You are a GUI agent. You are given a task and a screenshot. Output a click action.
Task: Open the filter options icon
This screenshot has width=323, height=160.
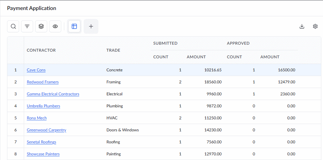coord(27,26)
